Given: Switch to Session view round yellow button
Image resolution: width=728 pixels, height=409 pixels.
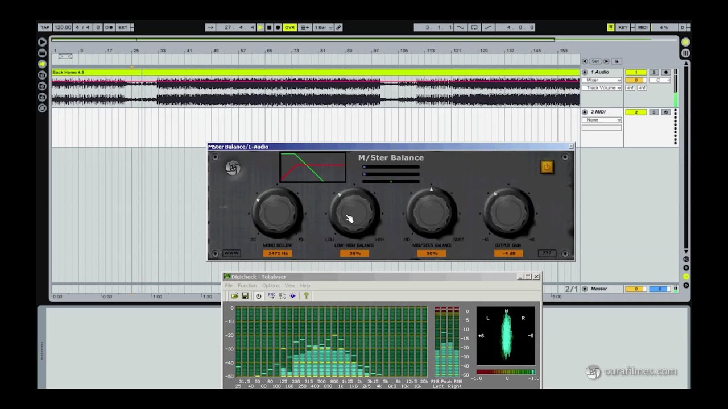Looking at the screenshot, I should coord(685,42).
